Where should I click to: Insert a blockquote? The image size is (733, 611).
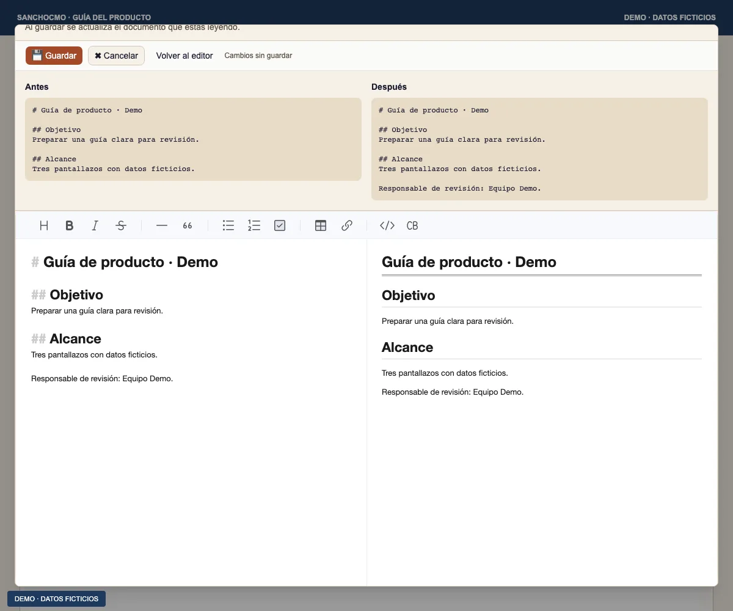coord(187,225)
